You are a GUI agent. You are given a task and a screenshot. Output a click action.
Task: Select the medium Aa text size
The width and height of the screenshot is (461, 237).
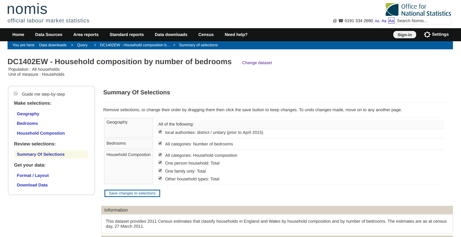[384, 21]
